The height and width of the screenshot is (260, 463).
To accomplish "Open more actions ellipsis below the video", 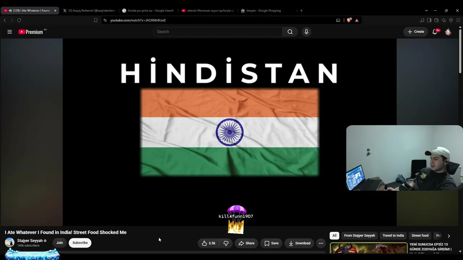I will [x=321, y=243].
